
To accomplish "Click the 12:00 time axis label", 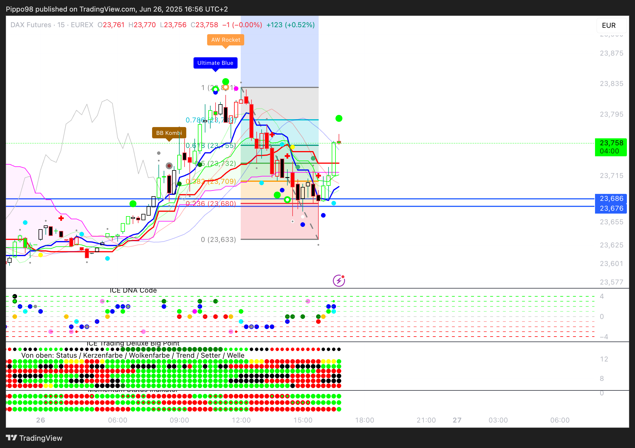I will tap(241, 420).
